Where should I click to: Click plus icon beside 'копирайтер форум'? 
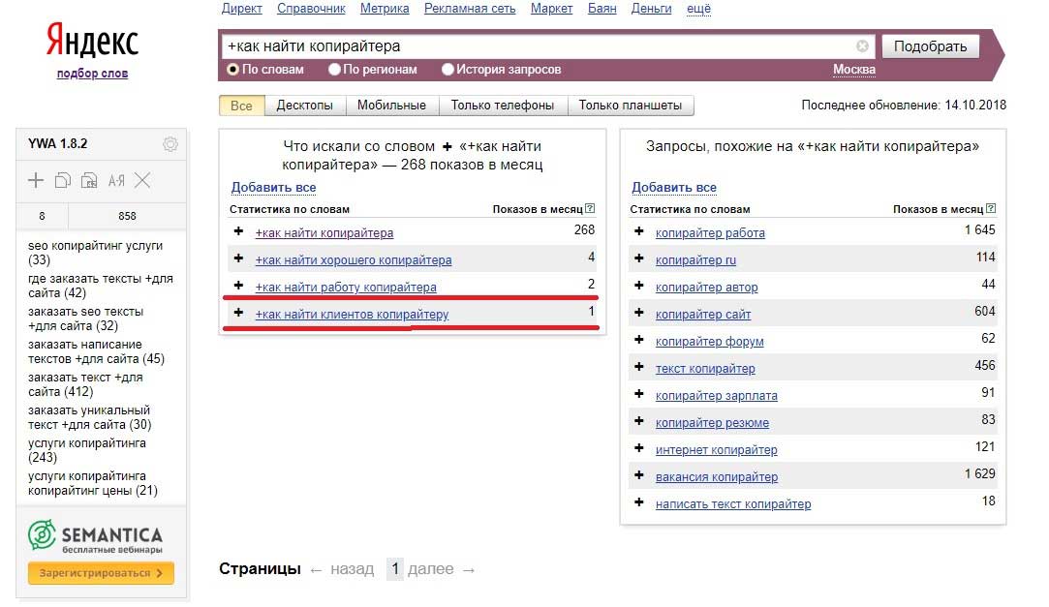pyautogui.click(x=639, y=340)
